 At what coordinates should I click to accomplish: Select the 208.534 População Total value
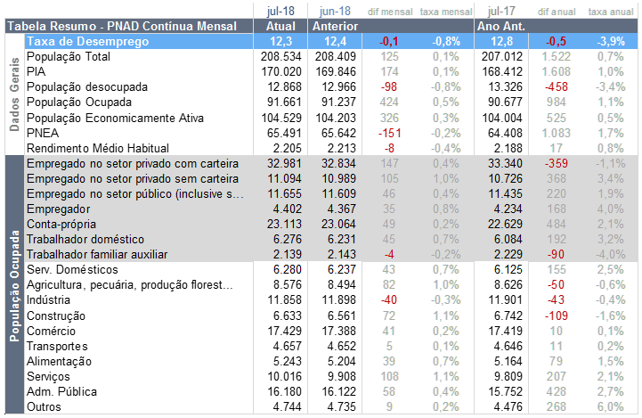280,56
